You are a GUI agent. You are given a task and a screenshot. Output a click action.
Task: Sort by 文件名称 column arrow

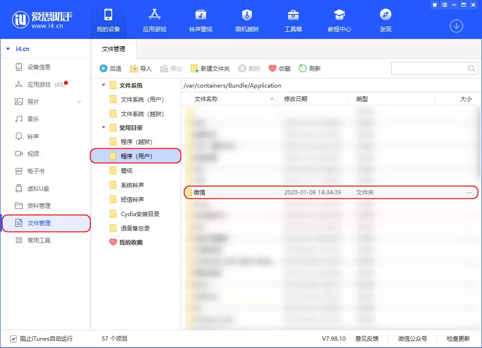[272, 99]
